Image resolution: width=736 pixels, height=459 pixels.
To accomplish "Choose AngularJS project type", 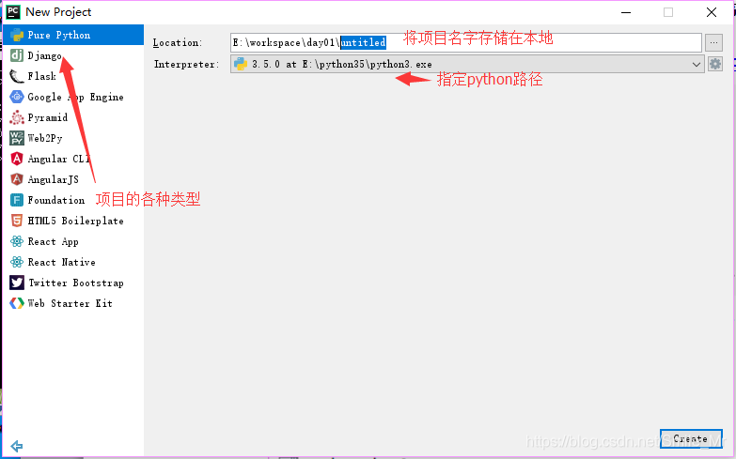I will (x=73, y=179).
